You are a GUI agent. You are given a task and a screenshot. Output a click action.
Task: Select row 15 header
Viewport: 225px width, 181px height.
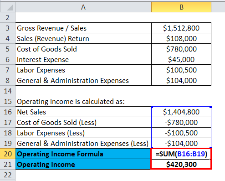pos(8,101)
